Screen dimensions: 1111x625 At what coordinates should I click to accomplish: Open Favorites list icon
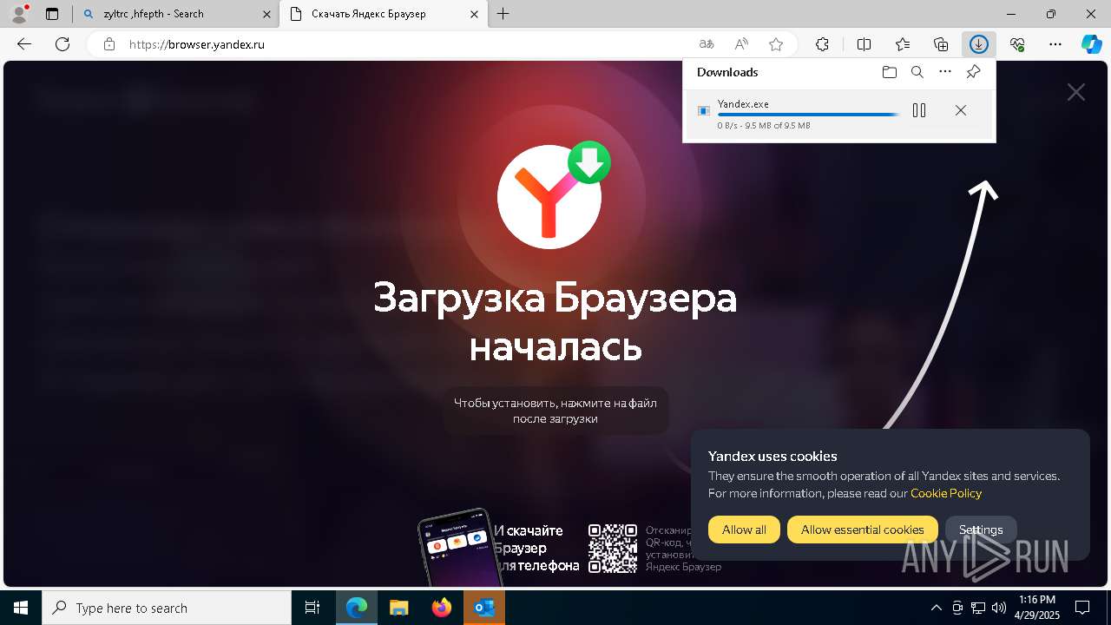click(x=903, y=44)
